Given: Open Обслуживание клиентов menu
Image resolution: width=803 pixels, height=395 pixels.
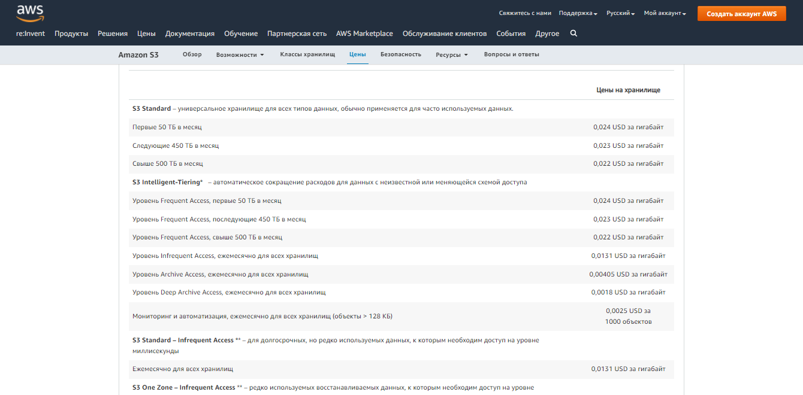Looking at the screenshot, I should (x=445, y=34).
